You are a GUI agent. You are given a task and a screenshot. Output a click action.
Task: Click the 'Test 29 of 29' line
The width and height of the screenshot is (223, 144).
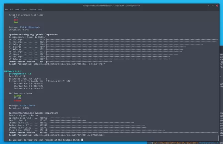17,76
